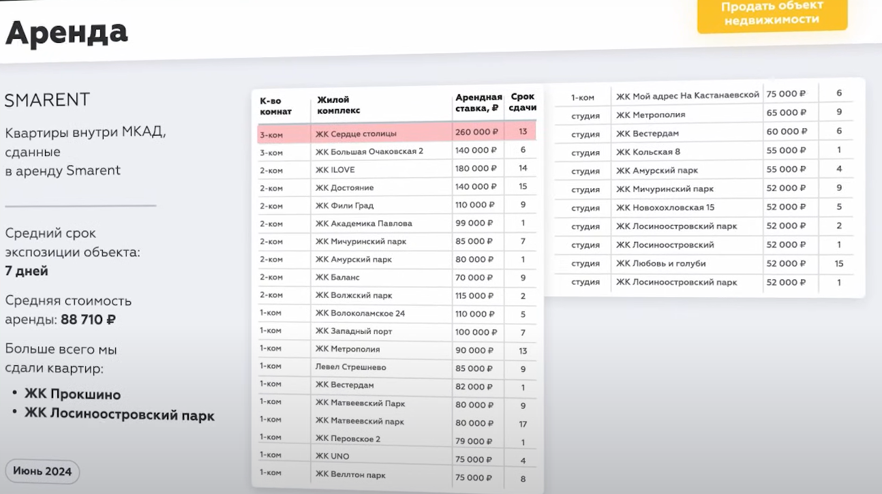The image size is (882, 494).
Task: Click the 'ЖК Баланс' cell
Action: [337, 278]
